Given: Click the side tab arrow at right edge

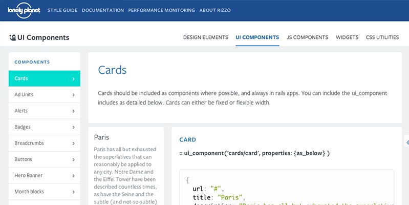Looking at the screenshot, I should coord(406,142).
